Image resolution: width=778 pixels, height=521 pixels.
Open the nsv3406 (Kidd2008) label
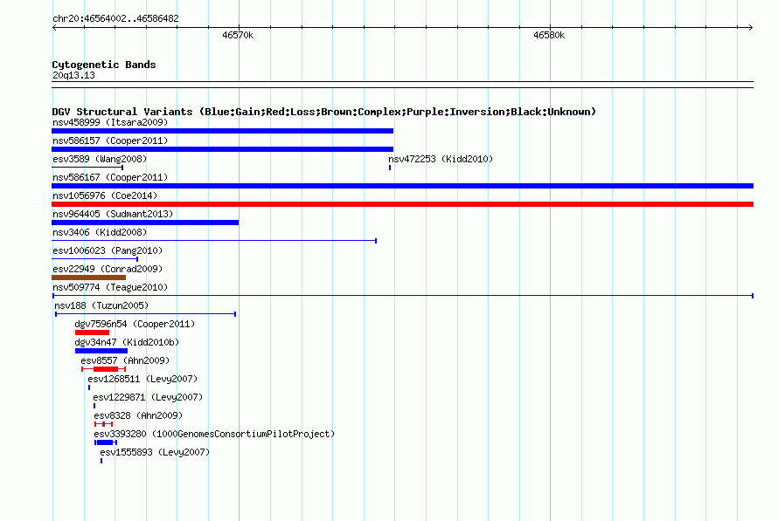pyautogui.click(x=100, y=232)
